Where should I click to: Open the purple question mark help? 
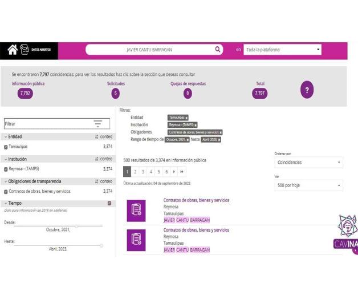click(307, 90)
